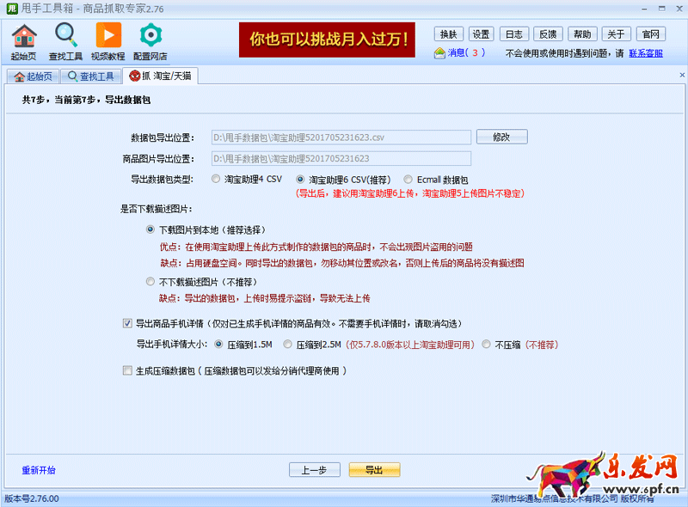Screen dimensions: 688x507
Task: Click the red advertisement banner
Action: pos(327,40)
